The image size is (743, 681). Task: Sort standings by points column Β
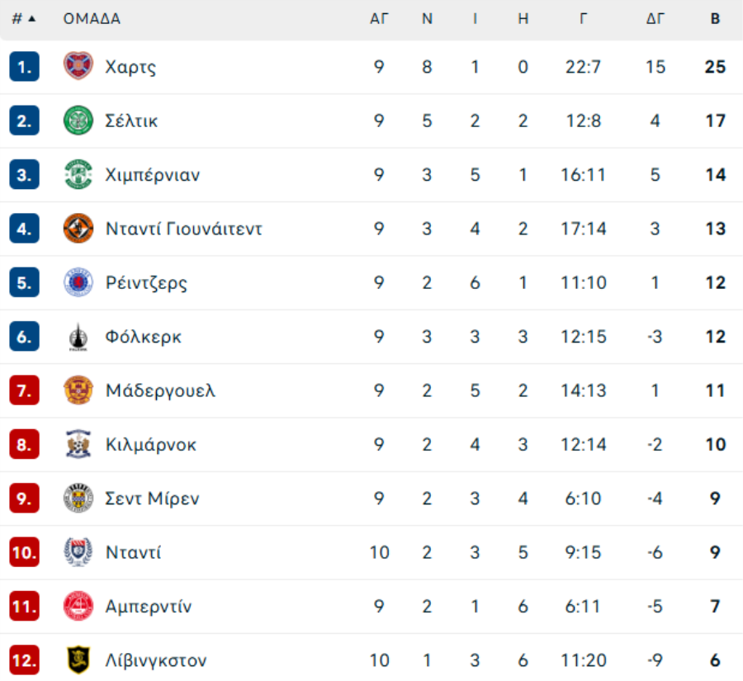[x=715, y=19]
